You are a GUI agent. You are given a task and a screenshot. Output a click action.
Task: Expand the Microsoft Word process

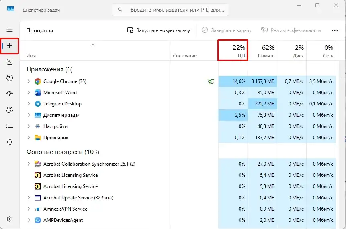[x=29, y=93]
